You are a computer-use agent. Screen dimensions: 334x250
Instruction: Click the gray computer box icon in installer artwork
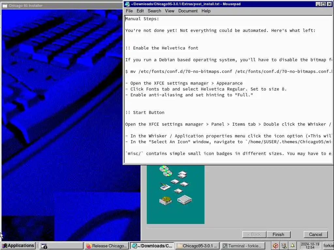click(x=185, y=200)
